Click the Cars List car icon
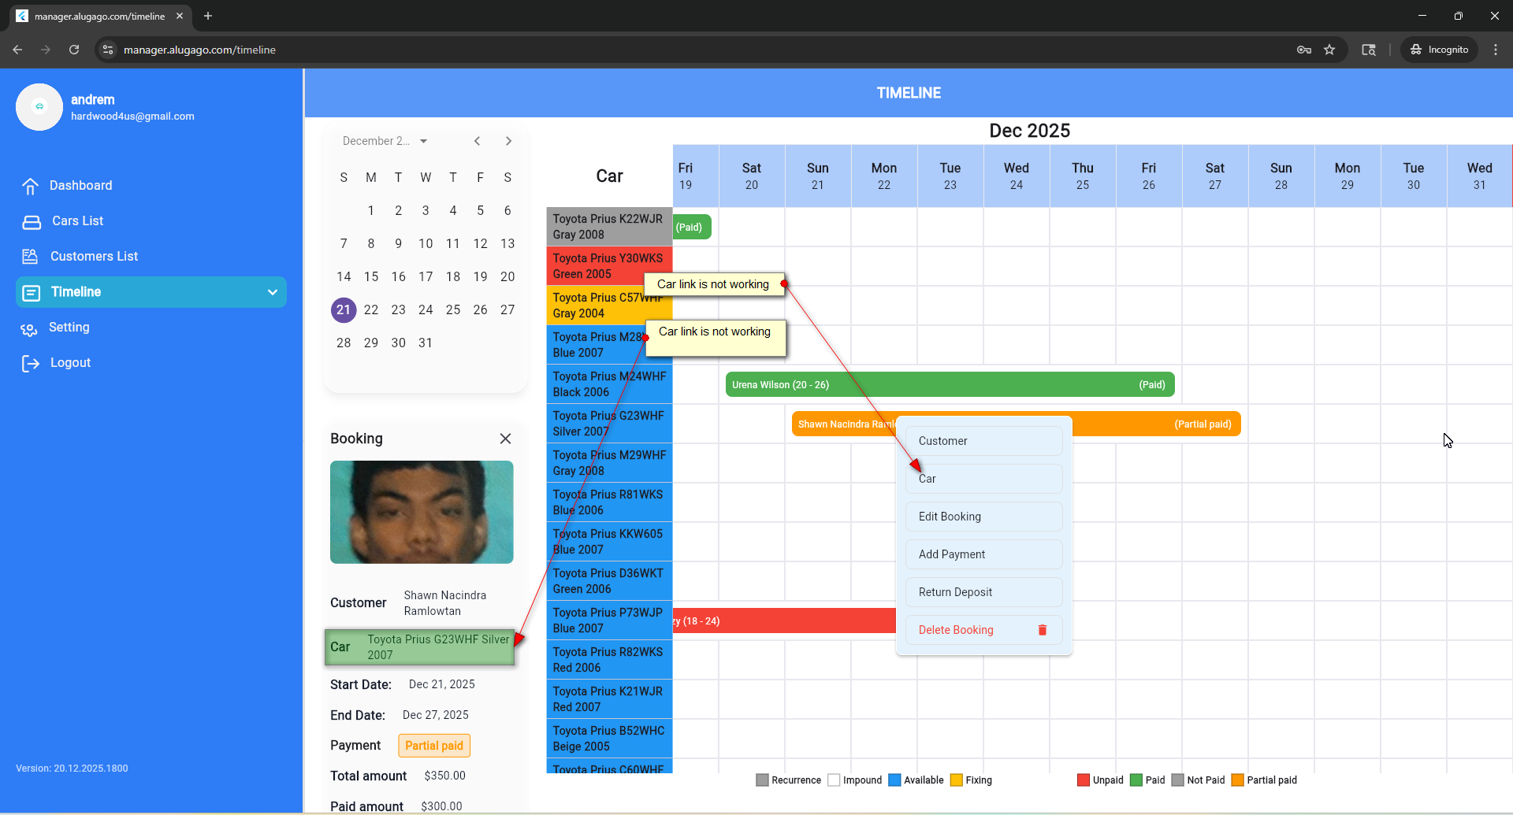Viewport: 1513px width, 815px height. point(32,222)
